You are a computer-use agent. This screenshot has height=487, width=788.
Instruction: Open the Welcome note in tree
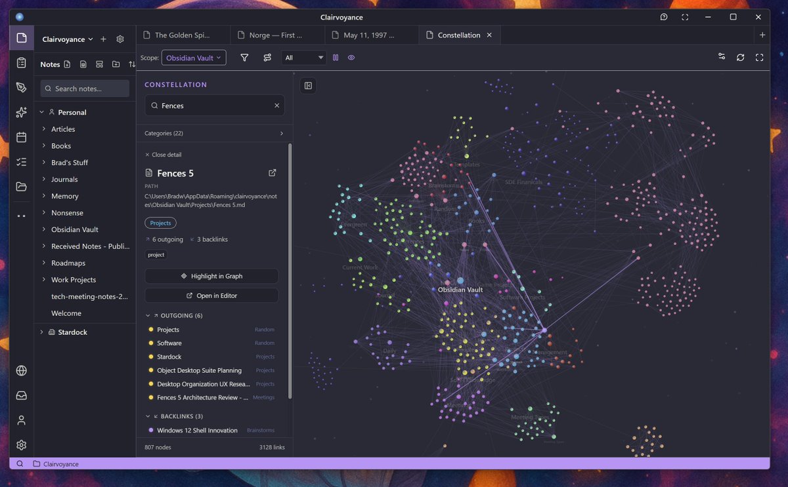[66, 313]
